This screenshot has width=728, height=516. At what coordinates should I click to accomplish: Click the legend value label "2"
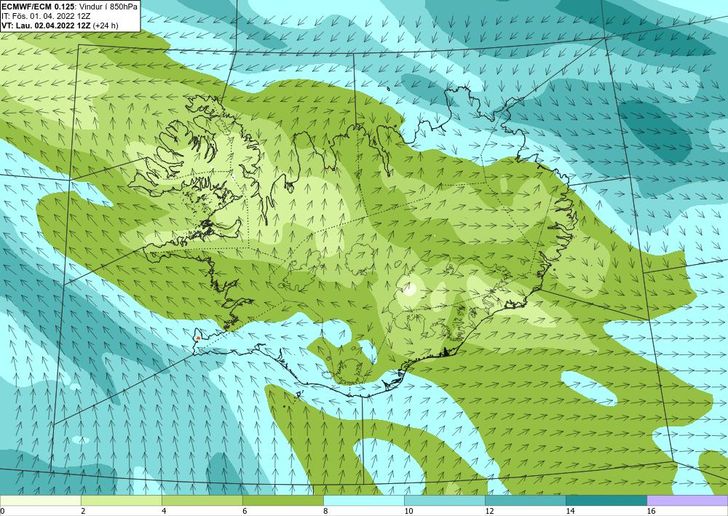[x=83, y=511]
